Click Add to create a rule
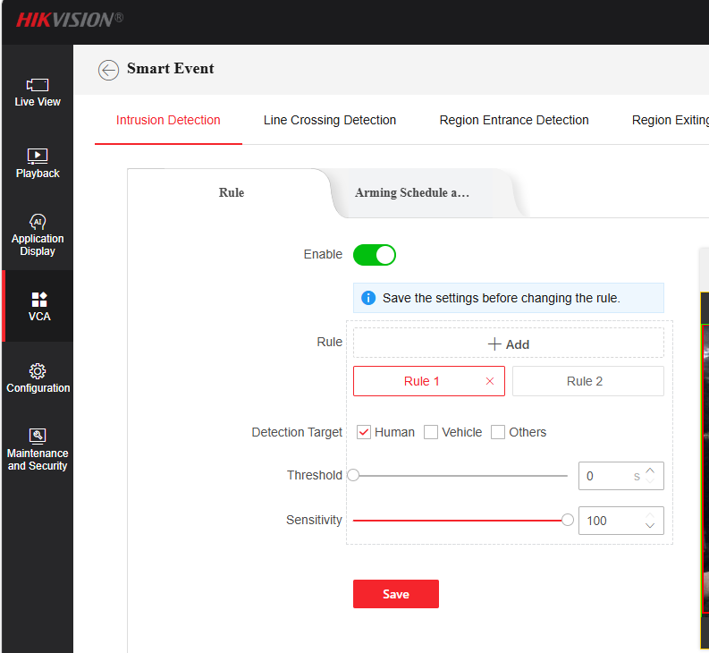 pyautogui.click(x=508, y=343)
